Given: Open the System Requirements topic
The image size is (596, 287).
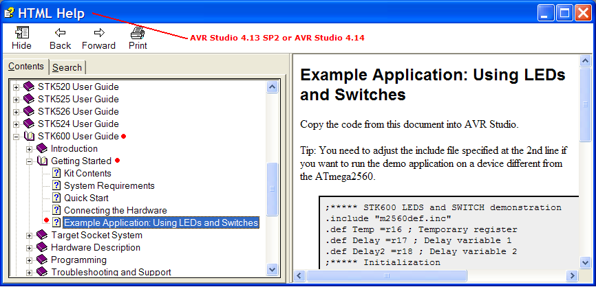Looking at the screenshot, I should (109, 185).
